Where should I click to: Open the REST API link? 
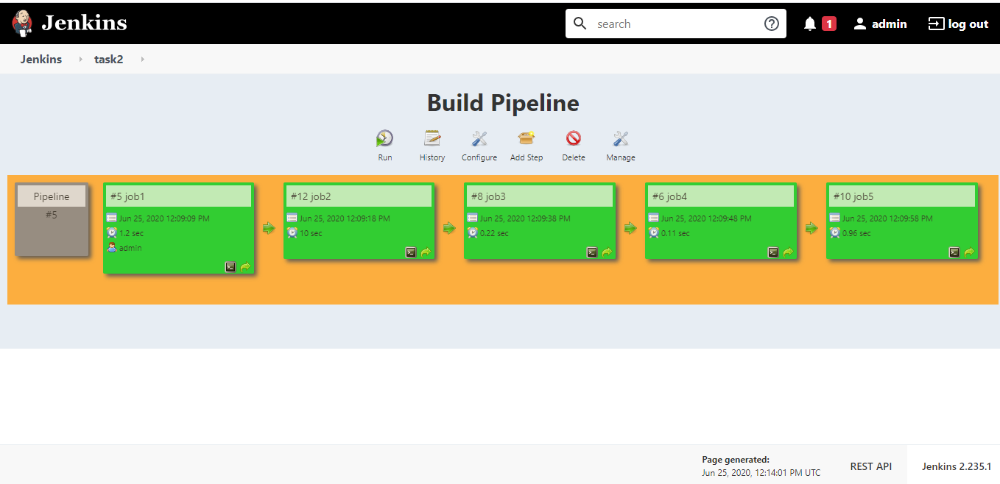pos(871,466)
